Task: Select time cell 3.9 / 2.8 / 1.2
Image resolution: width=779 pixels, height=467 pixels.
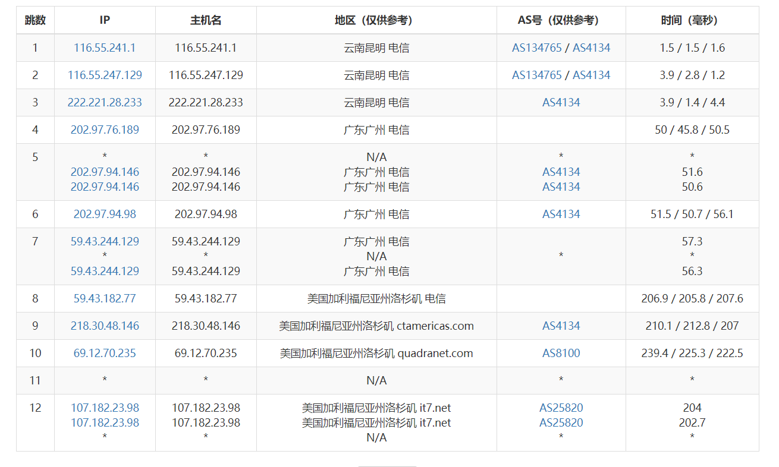Action: coord(692,75)
